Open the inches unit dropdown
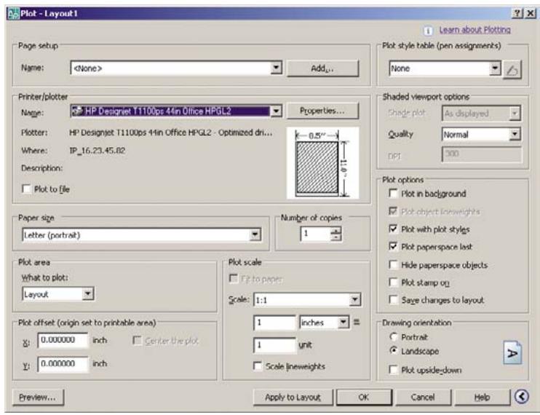540x415 pixels. click(x=343, y=323)
